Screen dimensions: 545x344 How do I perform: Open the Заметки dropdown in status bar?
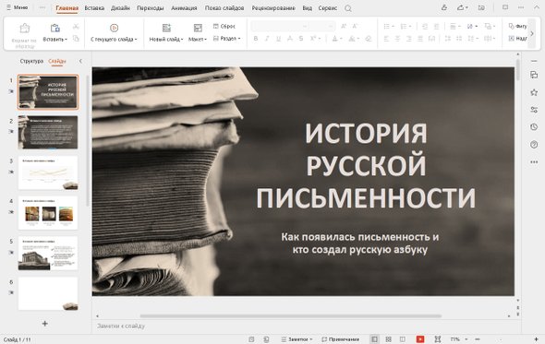point(297,339)
